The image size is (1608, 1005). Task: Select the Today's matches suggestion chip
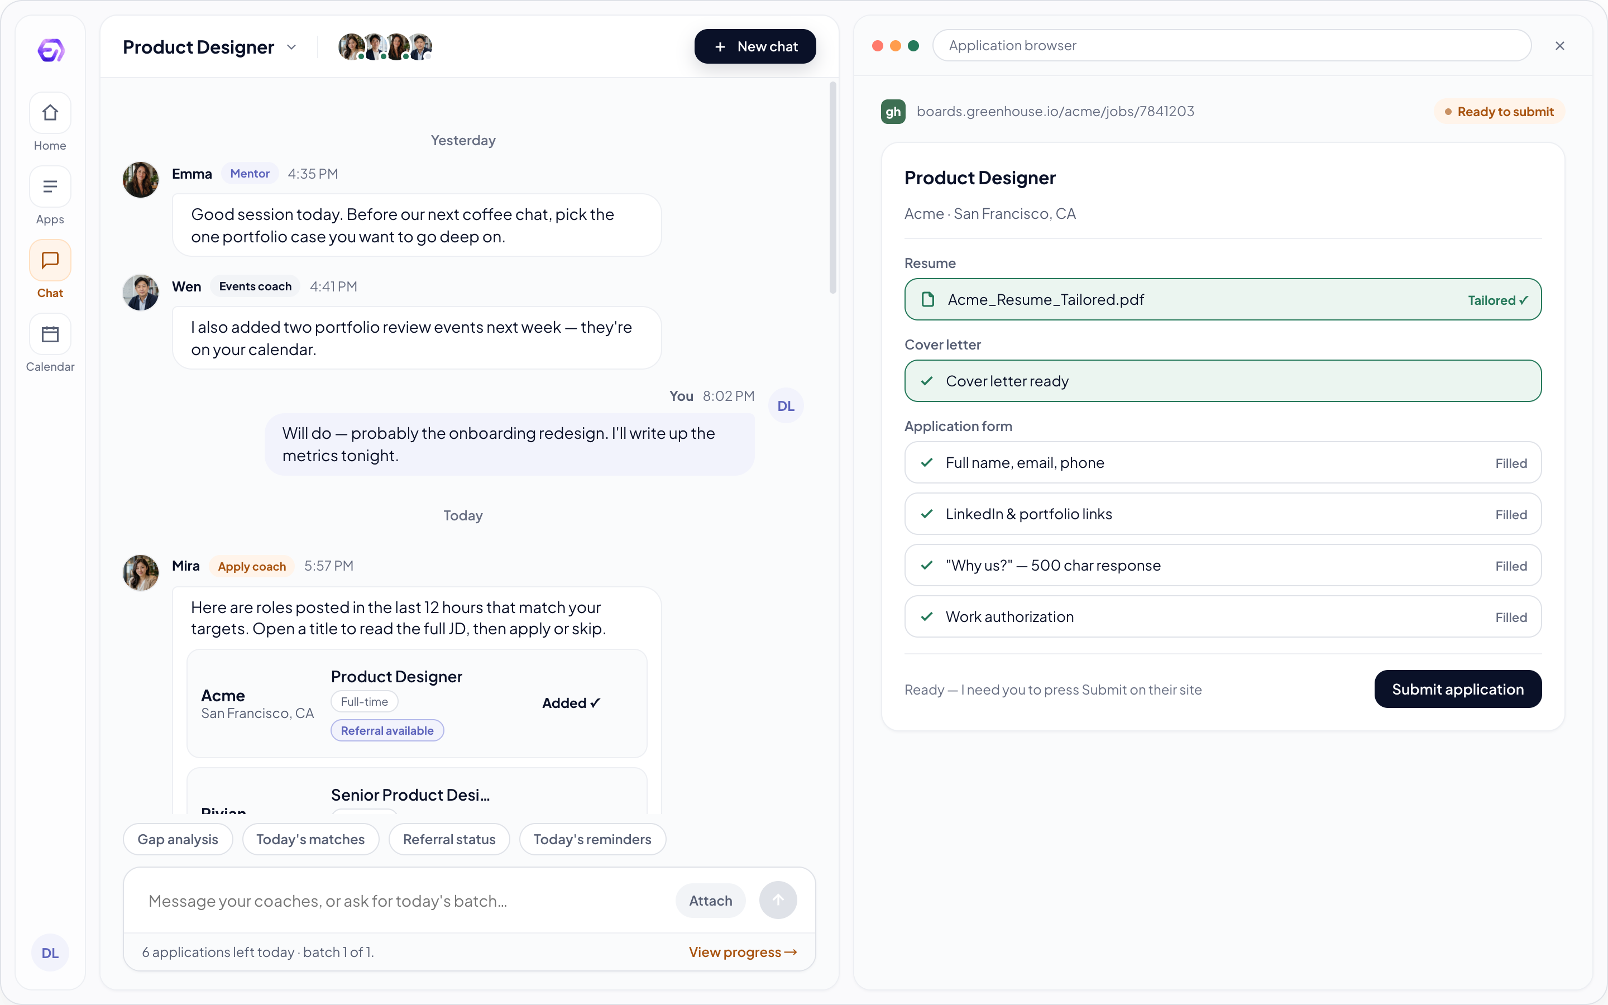coord(310,840)
